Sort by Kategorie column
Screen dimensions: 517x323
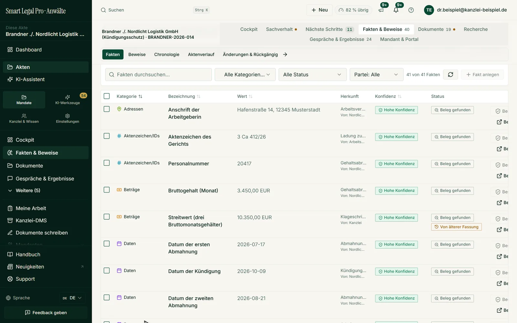(130, 96)
